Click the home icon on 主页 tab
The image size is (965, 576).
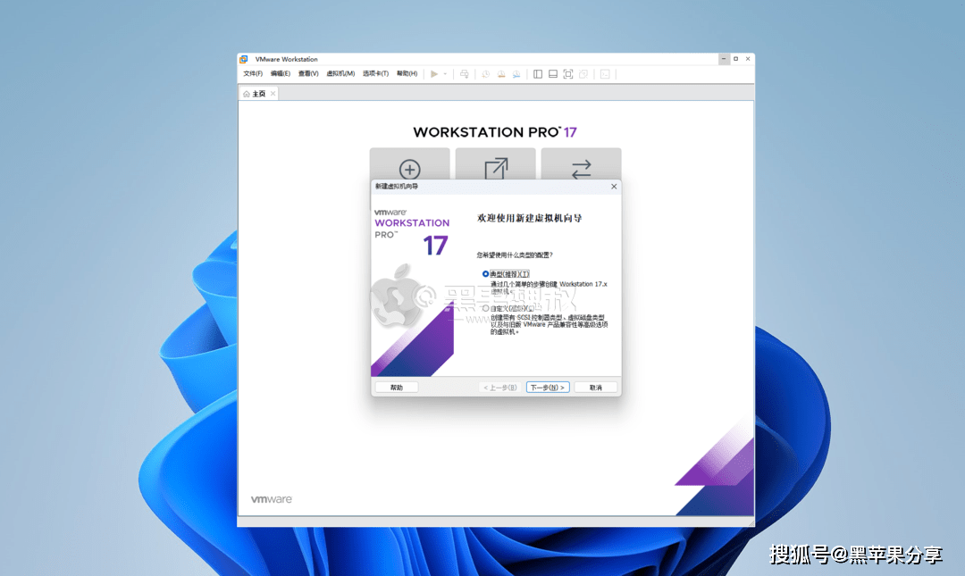tap(247, 94)
